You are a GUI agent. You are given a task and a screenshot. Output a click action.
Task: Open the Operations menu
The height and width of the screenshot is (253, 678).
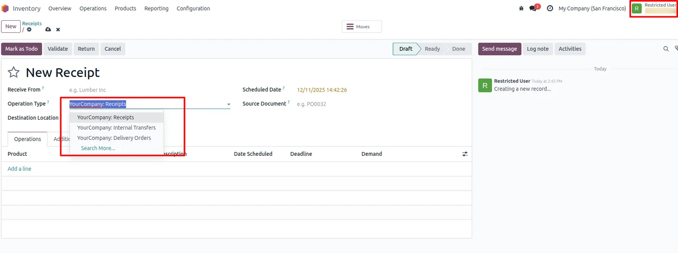point(93,8)
